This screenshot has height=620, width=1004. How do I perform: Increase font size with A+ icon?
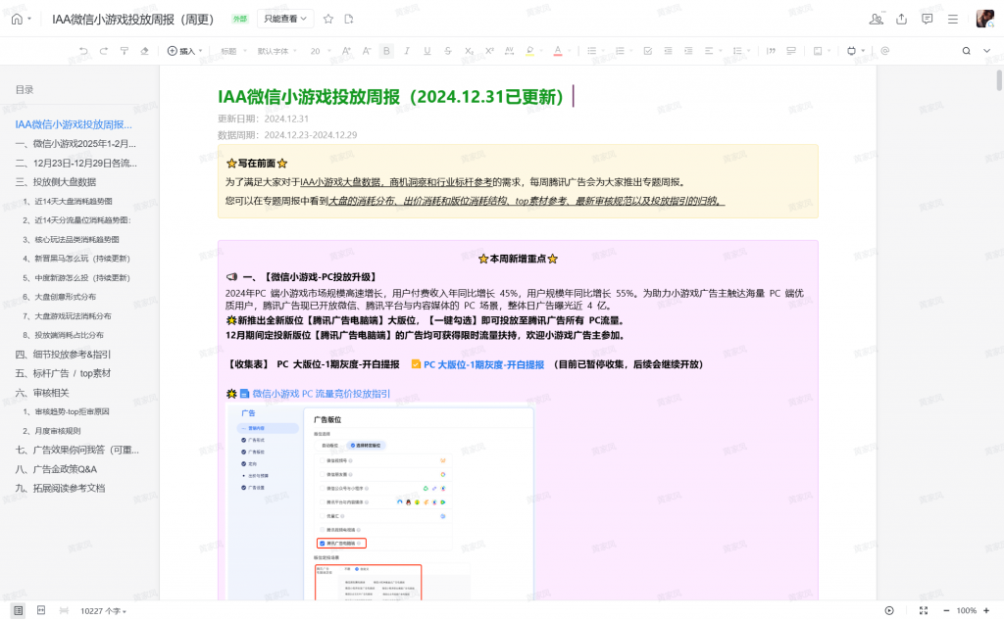[x=346, y=51]
